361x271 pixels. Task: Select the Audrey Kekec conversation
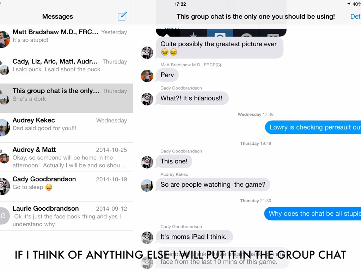(66, 128)
